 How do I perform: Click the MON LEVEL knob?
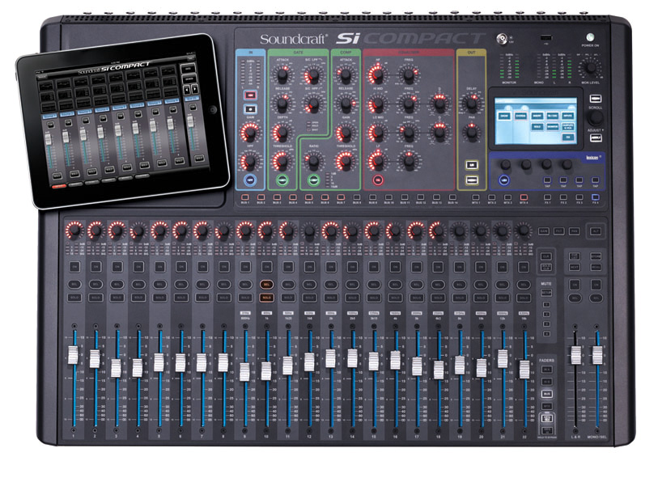[x=591, y=67]
